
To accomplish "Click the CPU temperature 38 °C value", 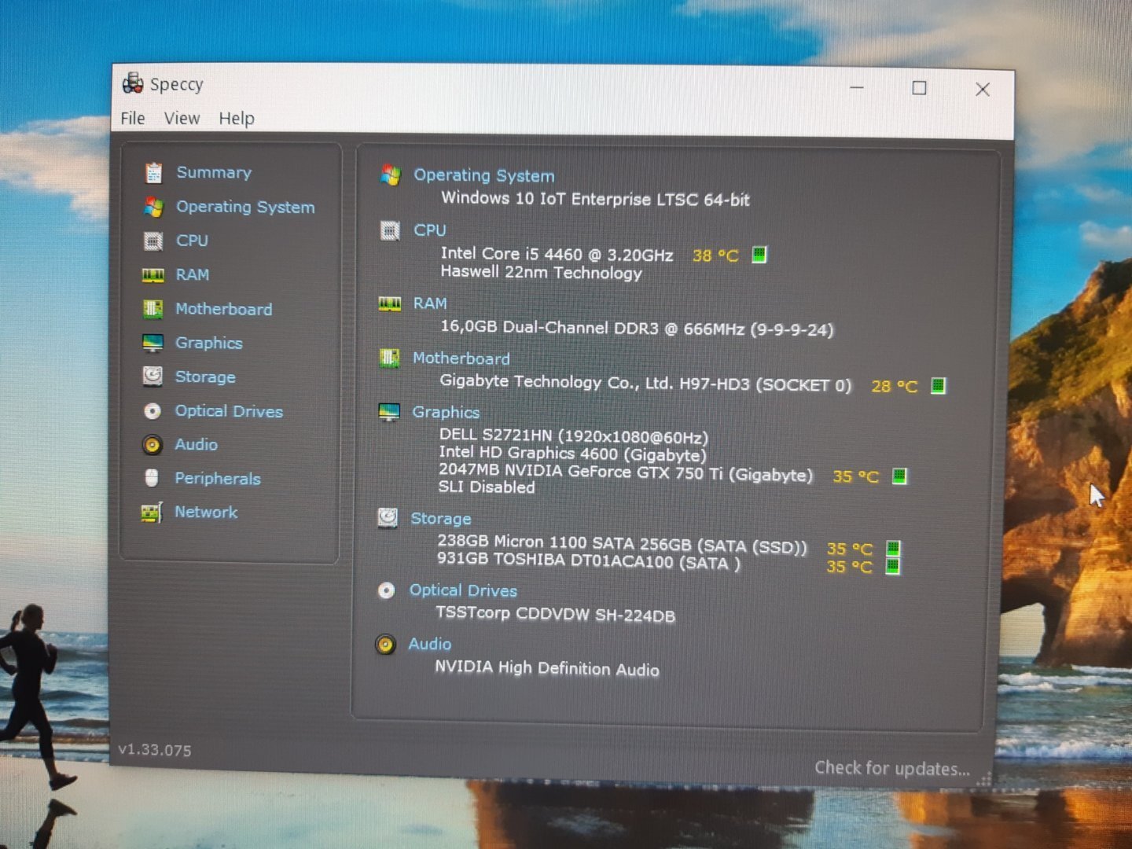I will [x=715, y=255].
